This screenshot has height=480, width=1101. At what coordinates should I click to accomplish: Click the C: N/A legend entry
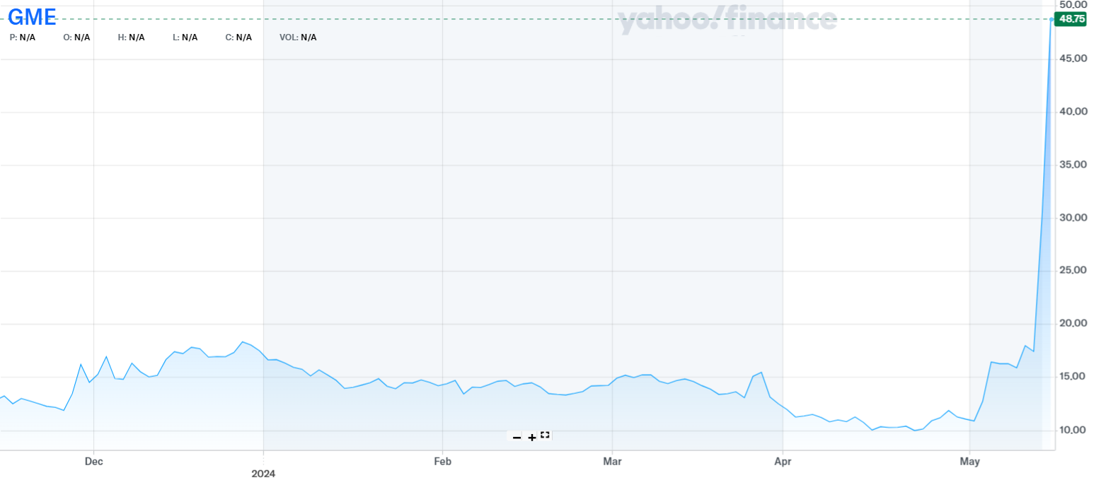point(238,37)
